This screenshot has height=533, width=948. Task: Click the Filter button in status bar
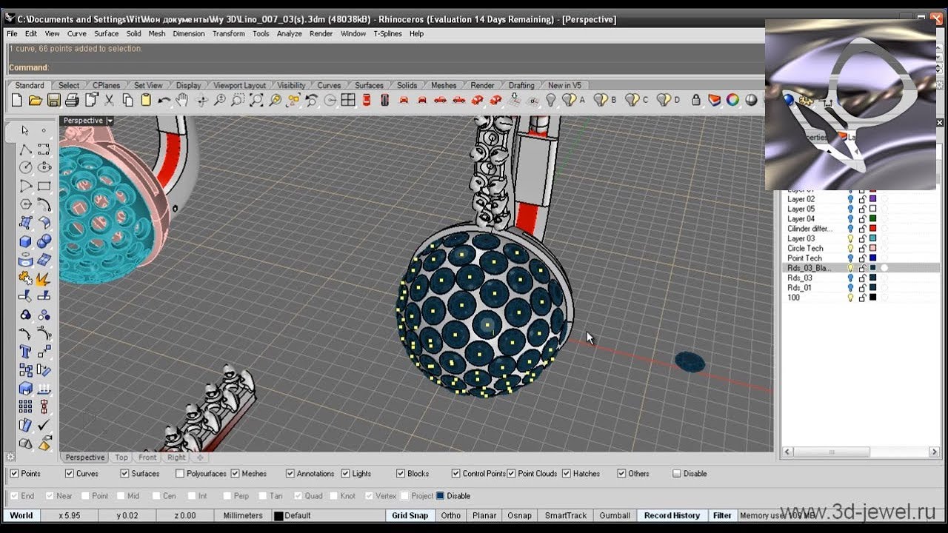pyautogui.click(x=722, y=515)
